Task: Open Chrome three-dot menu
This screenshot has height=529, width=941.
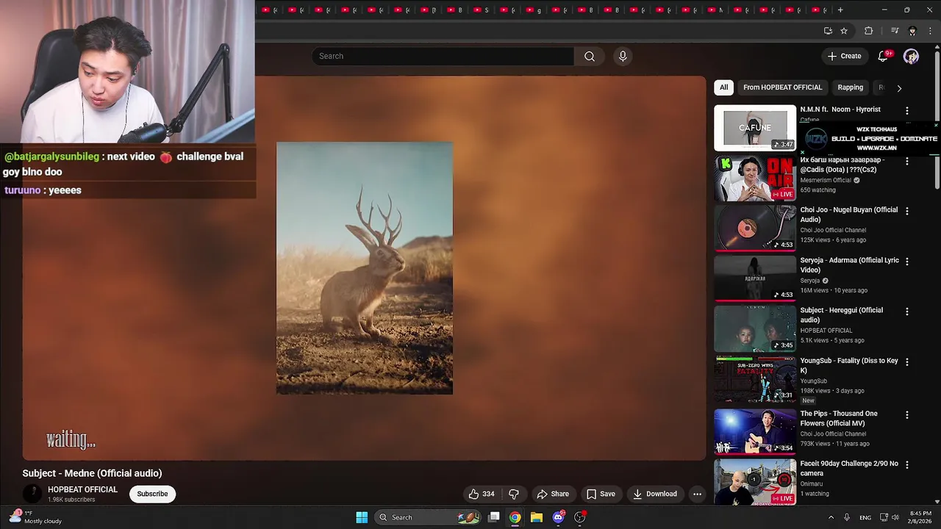Action: click(930, 31)
